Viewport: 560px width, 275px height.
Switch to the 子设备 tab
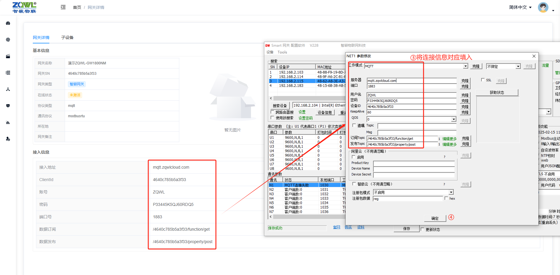[x=67, y=38]
